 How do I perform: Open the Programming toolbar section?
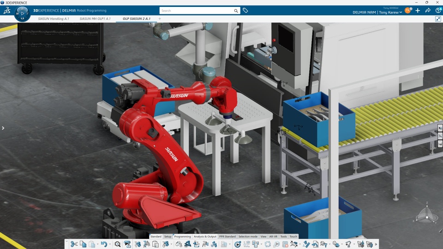click(x=183, y=237)
